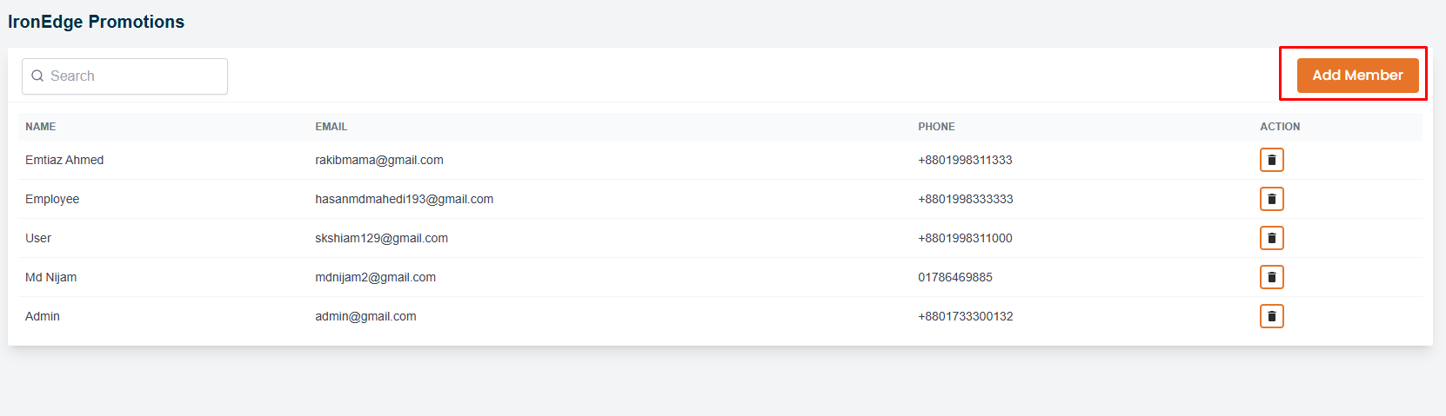Click the Add Member button

click(x=1357, y=76)
